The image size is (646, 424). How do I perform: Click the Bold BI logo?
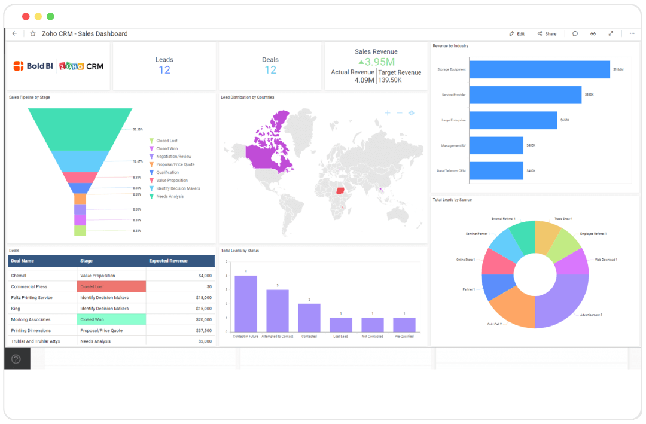pyautogui.click(x=33, y=66)
